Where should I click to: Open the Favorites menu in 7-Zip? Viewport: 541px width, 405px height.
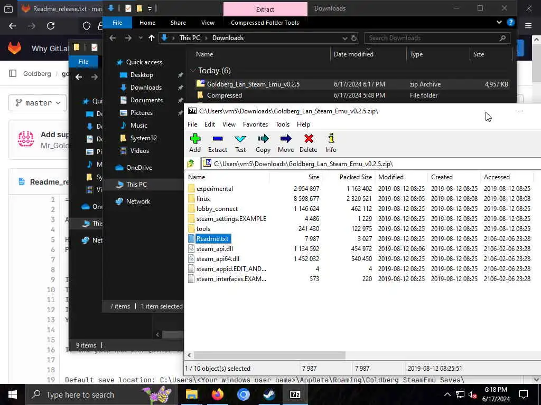pos(255,124)
